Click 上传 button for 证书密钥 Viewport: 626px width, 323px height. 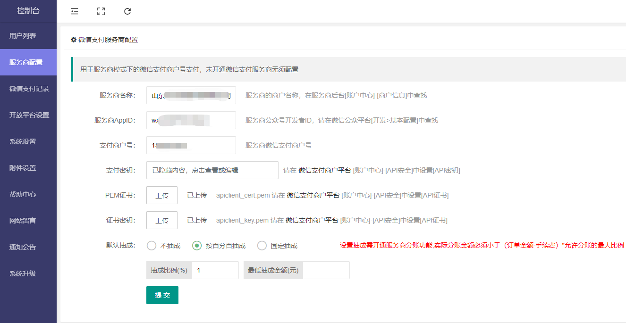point(162,220)
